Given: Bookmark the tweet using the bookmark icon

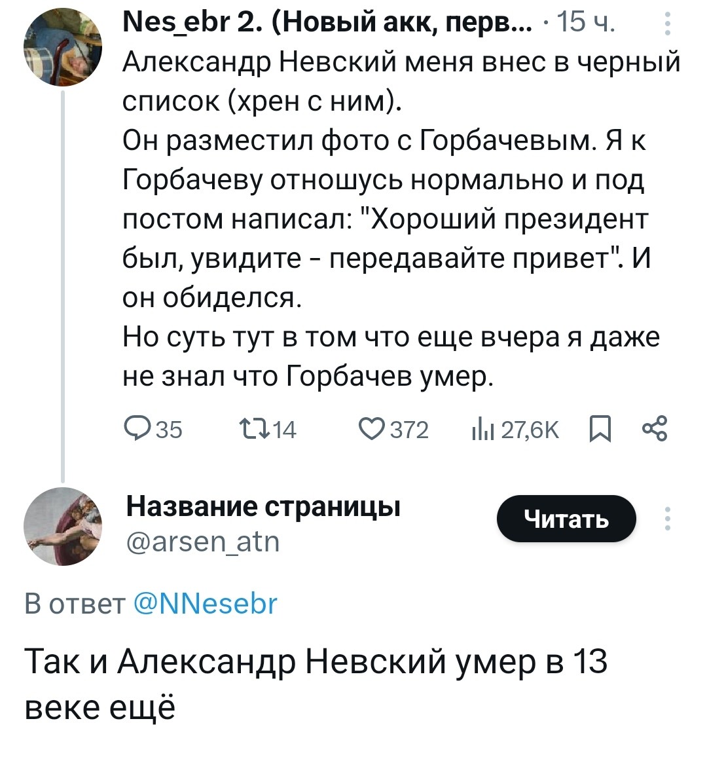Looking at the screenshot, I should point(602,429).
